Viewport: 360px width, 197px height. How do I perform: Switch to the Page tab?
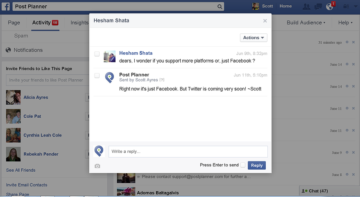14,22
